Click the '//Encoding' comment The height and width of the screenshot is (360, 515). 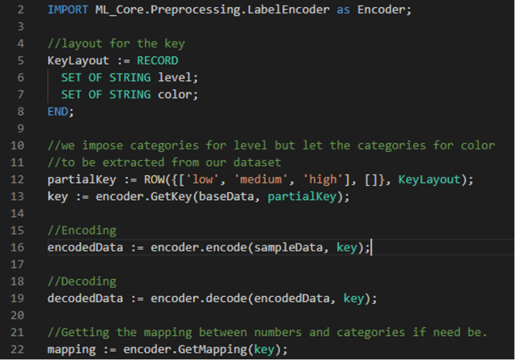[82, 231]
